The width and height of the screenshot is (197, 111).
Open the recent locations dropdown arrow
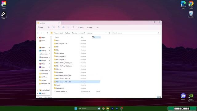[x=45, y=33]
